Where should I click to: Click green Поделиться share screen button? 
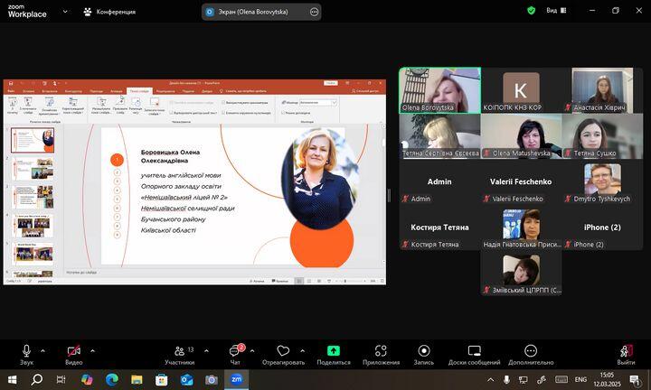click(334, 355)
